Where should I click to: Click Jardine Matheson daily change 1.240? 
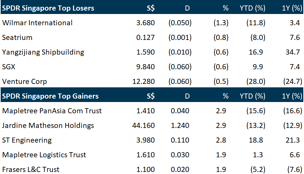181,126
